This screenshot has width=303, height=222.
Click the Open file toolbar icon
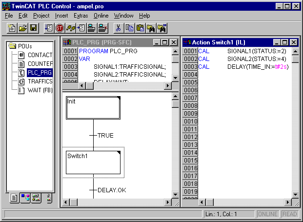[23, 28]
